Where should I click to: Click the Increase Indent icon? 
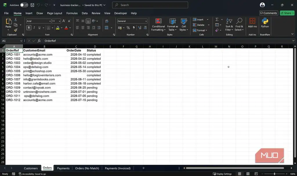[99, 28]
